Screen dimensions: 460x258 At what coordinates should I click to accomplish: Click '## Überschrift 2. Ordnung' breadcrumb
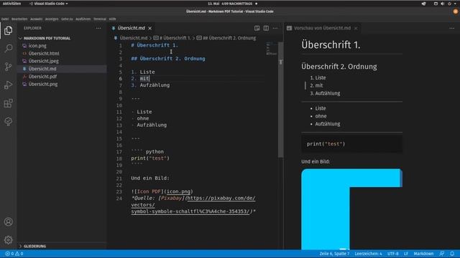click(x=229, y=38)
